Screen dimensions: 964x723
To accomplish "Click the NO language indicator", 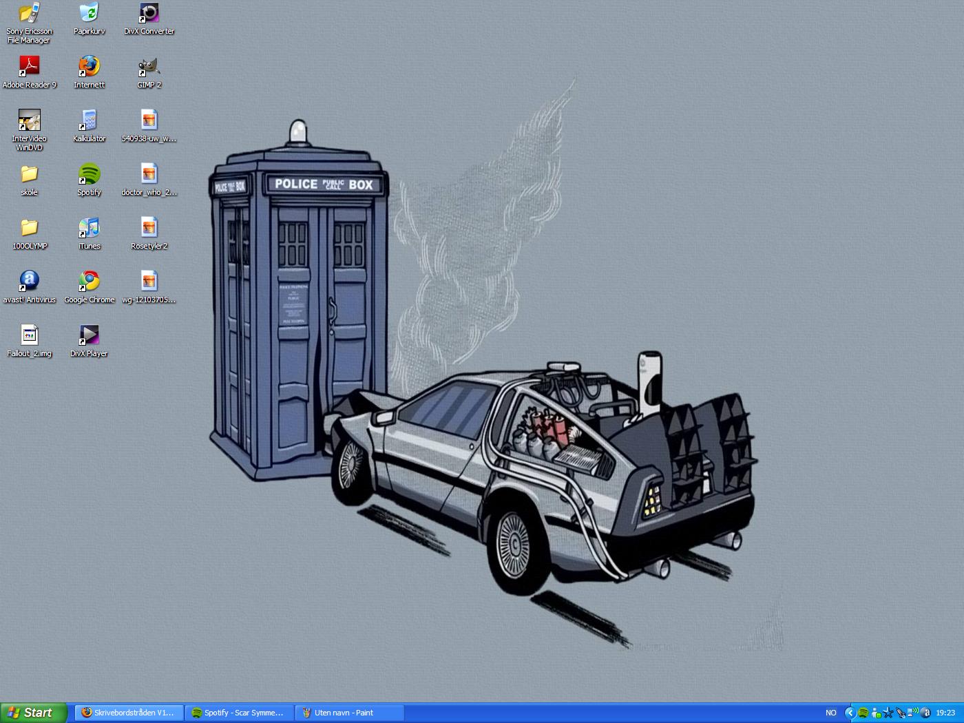I will [x=831, y=713].
